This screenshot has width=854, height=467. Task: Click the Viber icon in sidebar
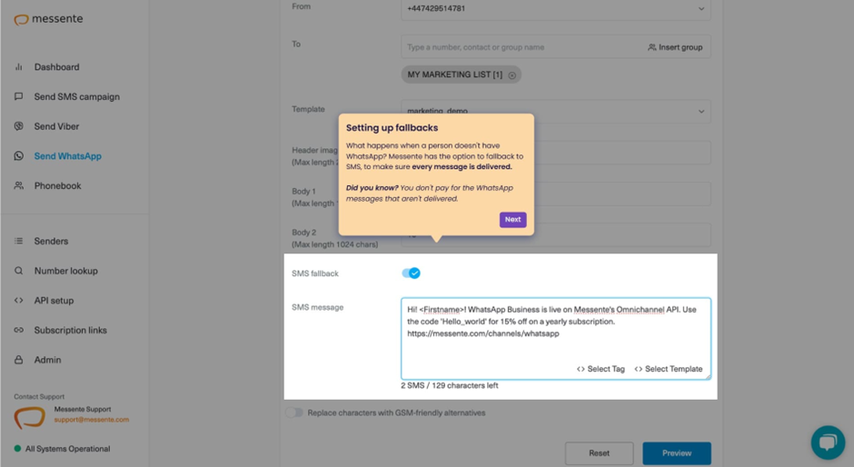point(18,126)
